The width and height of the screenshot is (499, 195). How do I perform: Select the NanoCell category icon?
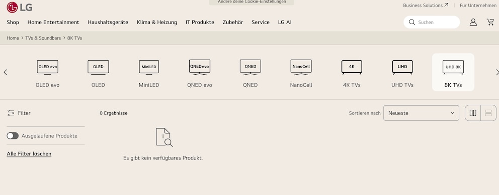pos(301,67)
